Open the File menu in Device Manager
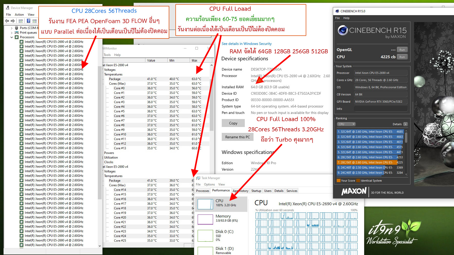Screen dimensions: 454x255 point(8,15)
